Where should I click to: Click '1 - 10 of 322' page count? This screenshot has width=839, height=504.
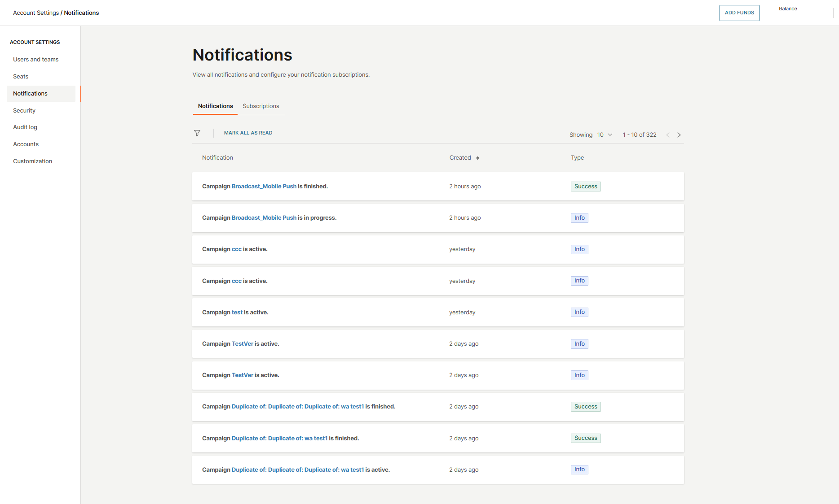(640, 135)
